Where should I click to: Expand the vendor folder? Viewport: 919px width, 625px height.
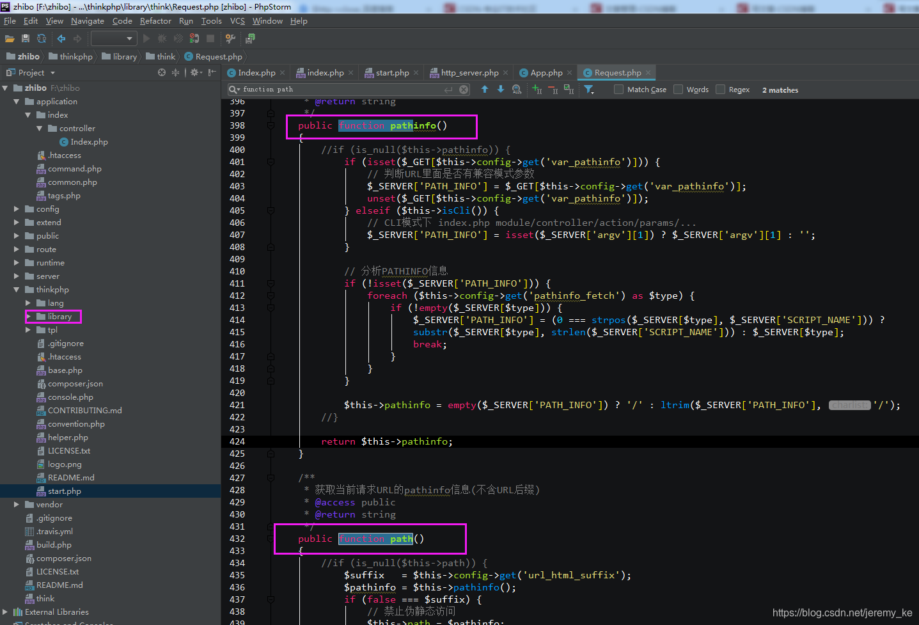17,505
